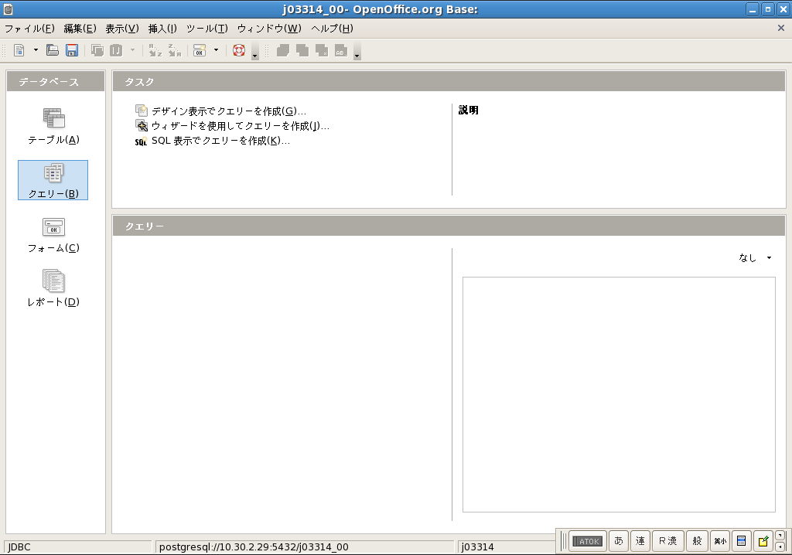Open the 編集(E) menu
The image size is (792, 555).
[x=80, y=29]
